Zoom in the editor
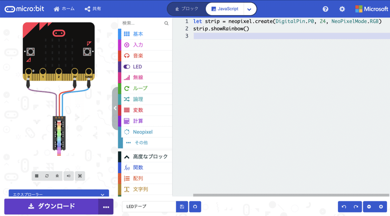This screenshot has width=390, height=216. 381,207
